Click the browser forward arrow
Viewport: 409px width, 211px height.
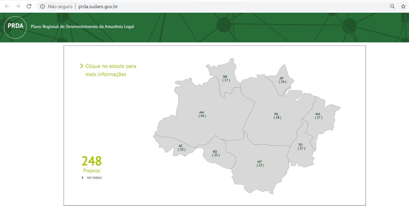tap(18, 6)
